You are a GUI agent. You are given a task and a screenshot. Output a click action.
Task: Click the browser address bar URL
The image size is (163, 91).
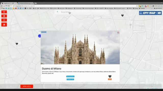[24, 6]
